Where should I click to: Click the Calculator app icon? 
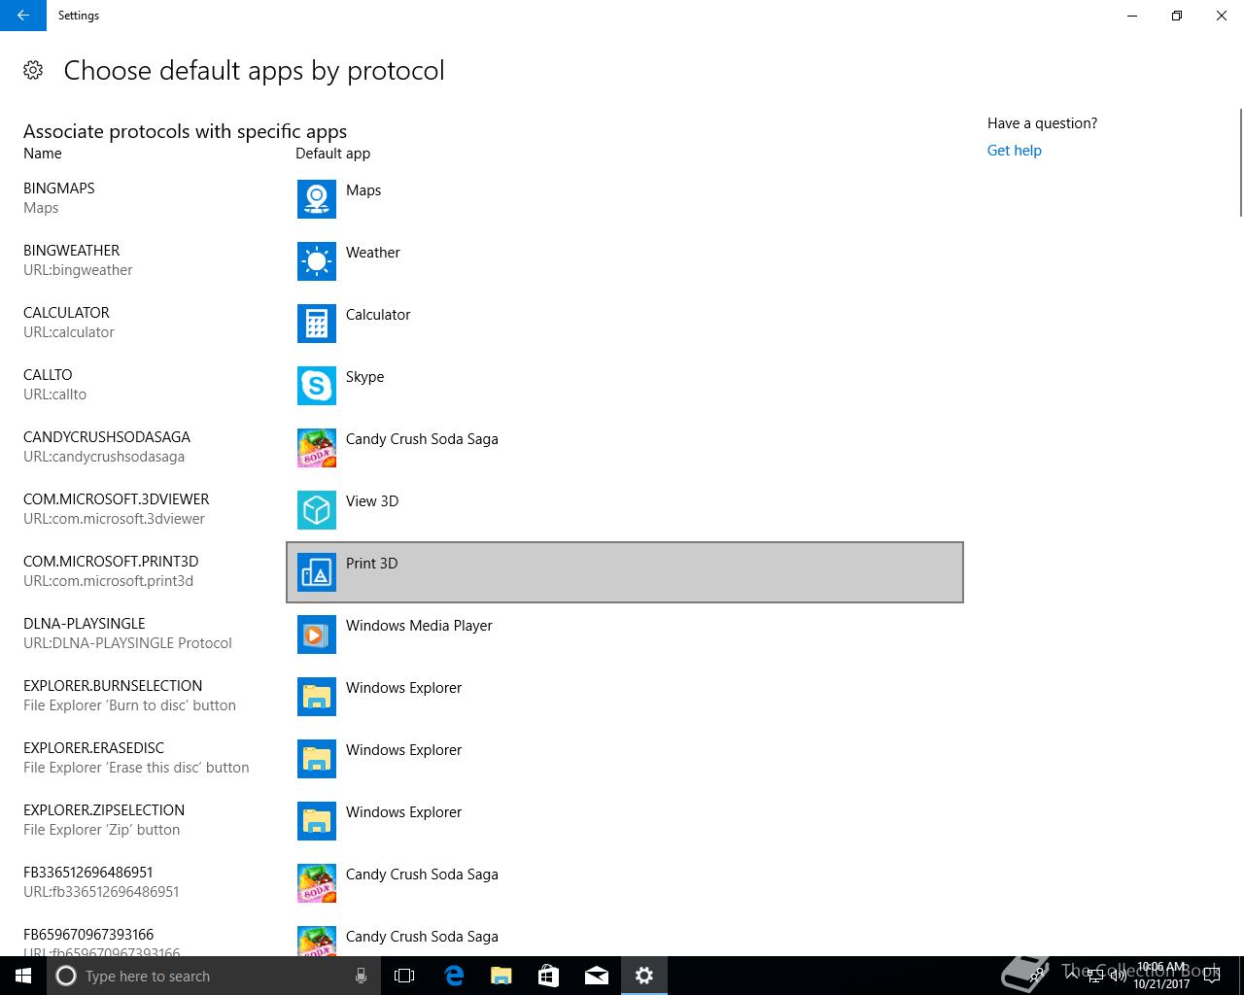[317, 324]
